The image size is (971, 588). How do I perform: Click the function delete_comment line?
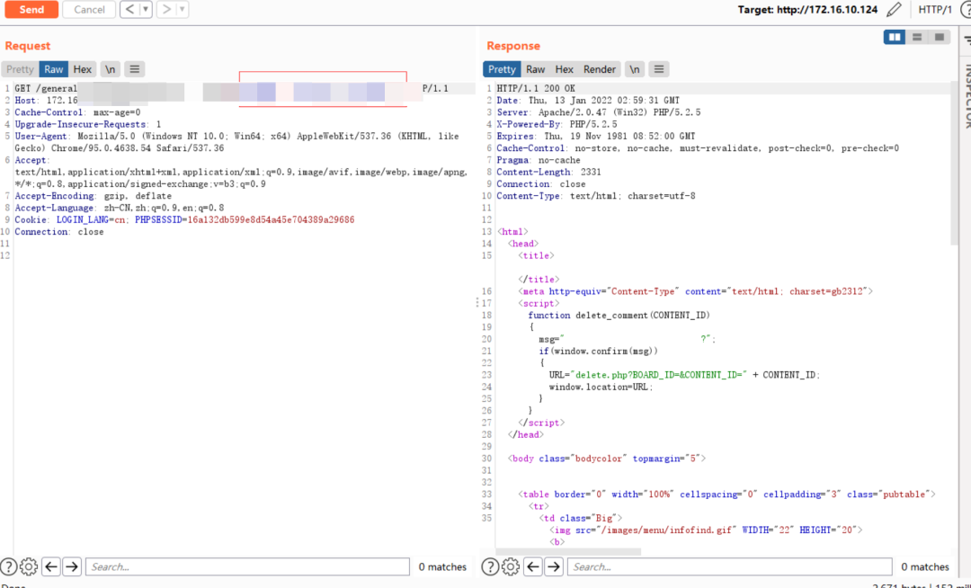[x=619, y=315]
